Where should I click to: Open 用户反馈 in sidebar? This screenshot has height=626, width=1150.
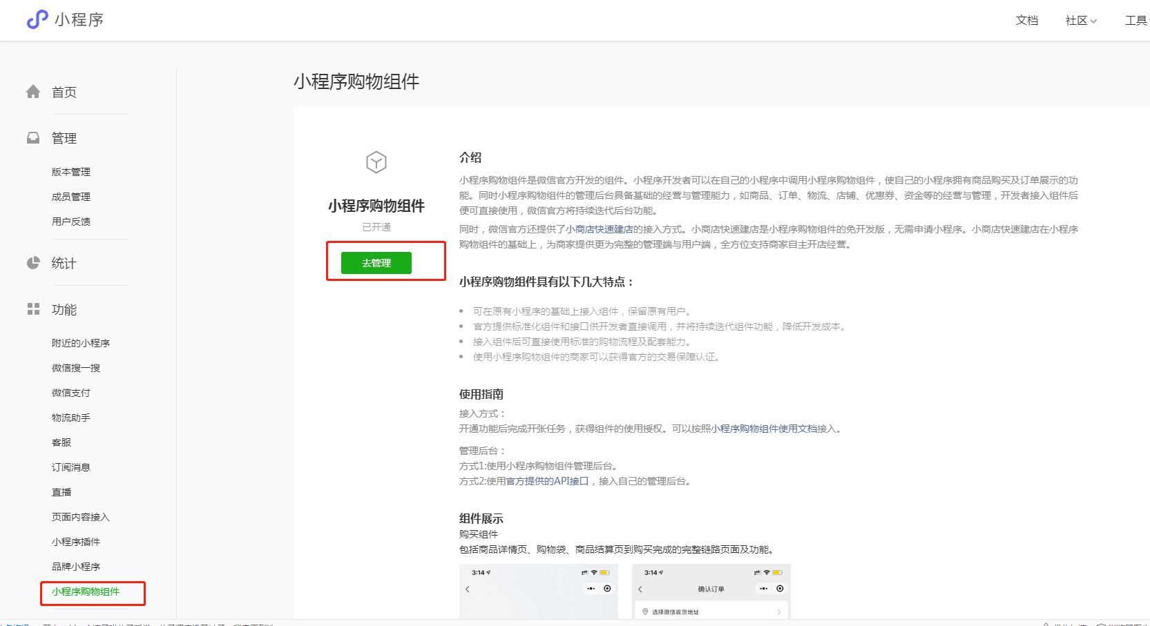coord(71,222)
